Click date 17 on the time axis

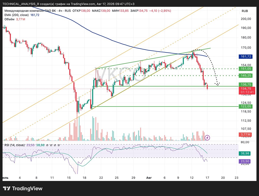coord(207,178)
